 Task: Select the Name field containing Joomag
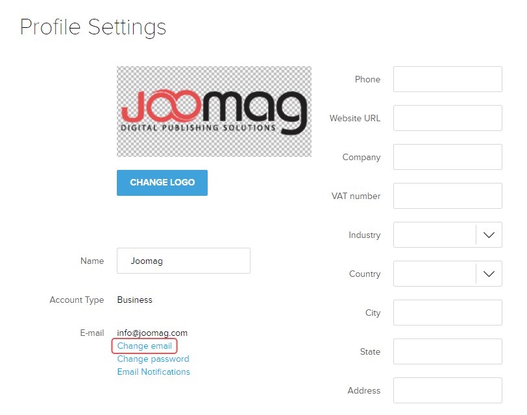pos(184,261)
